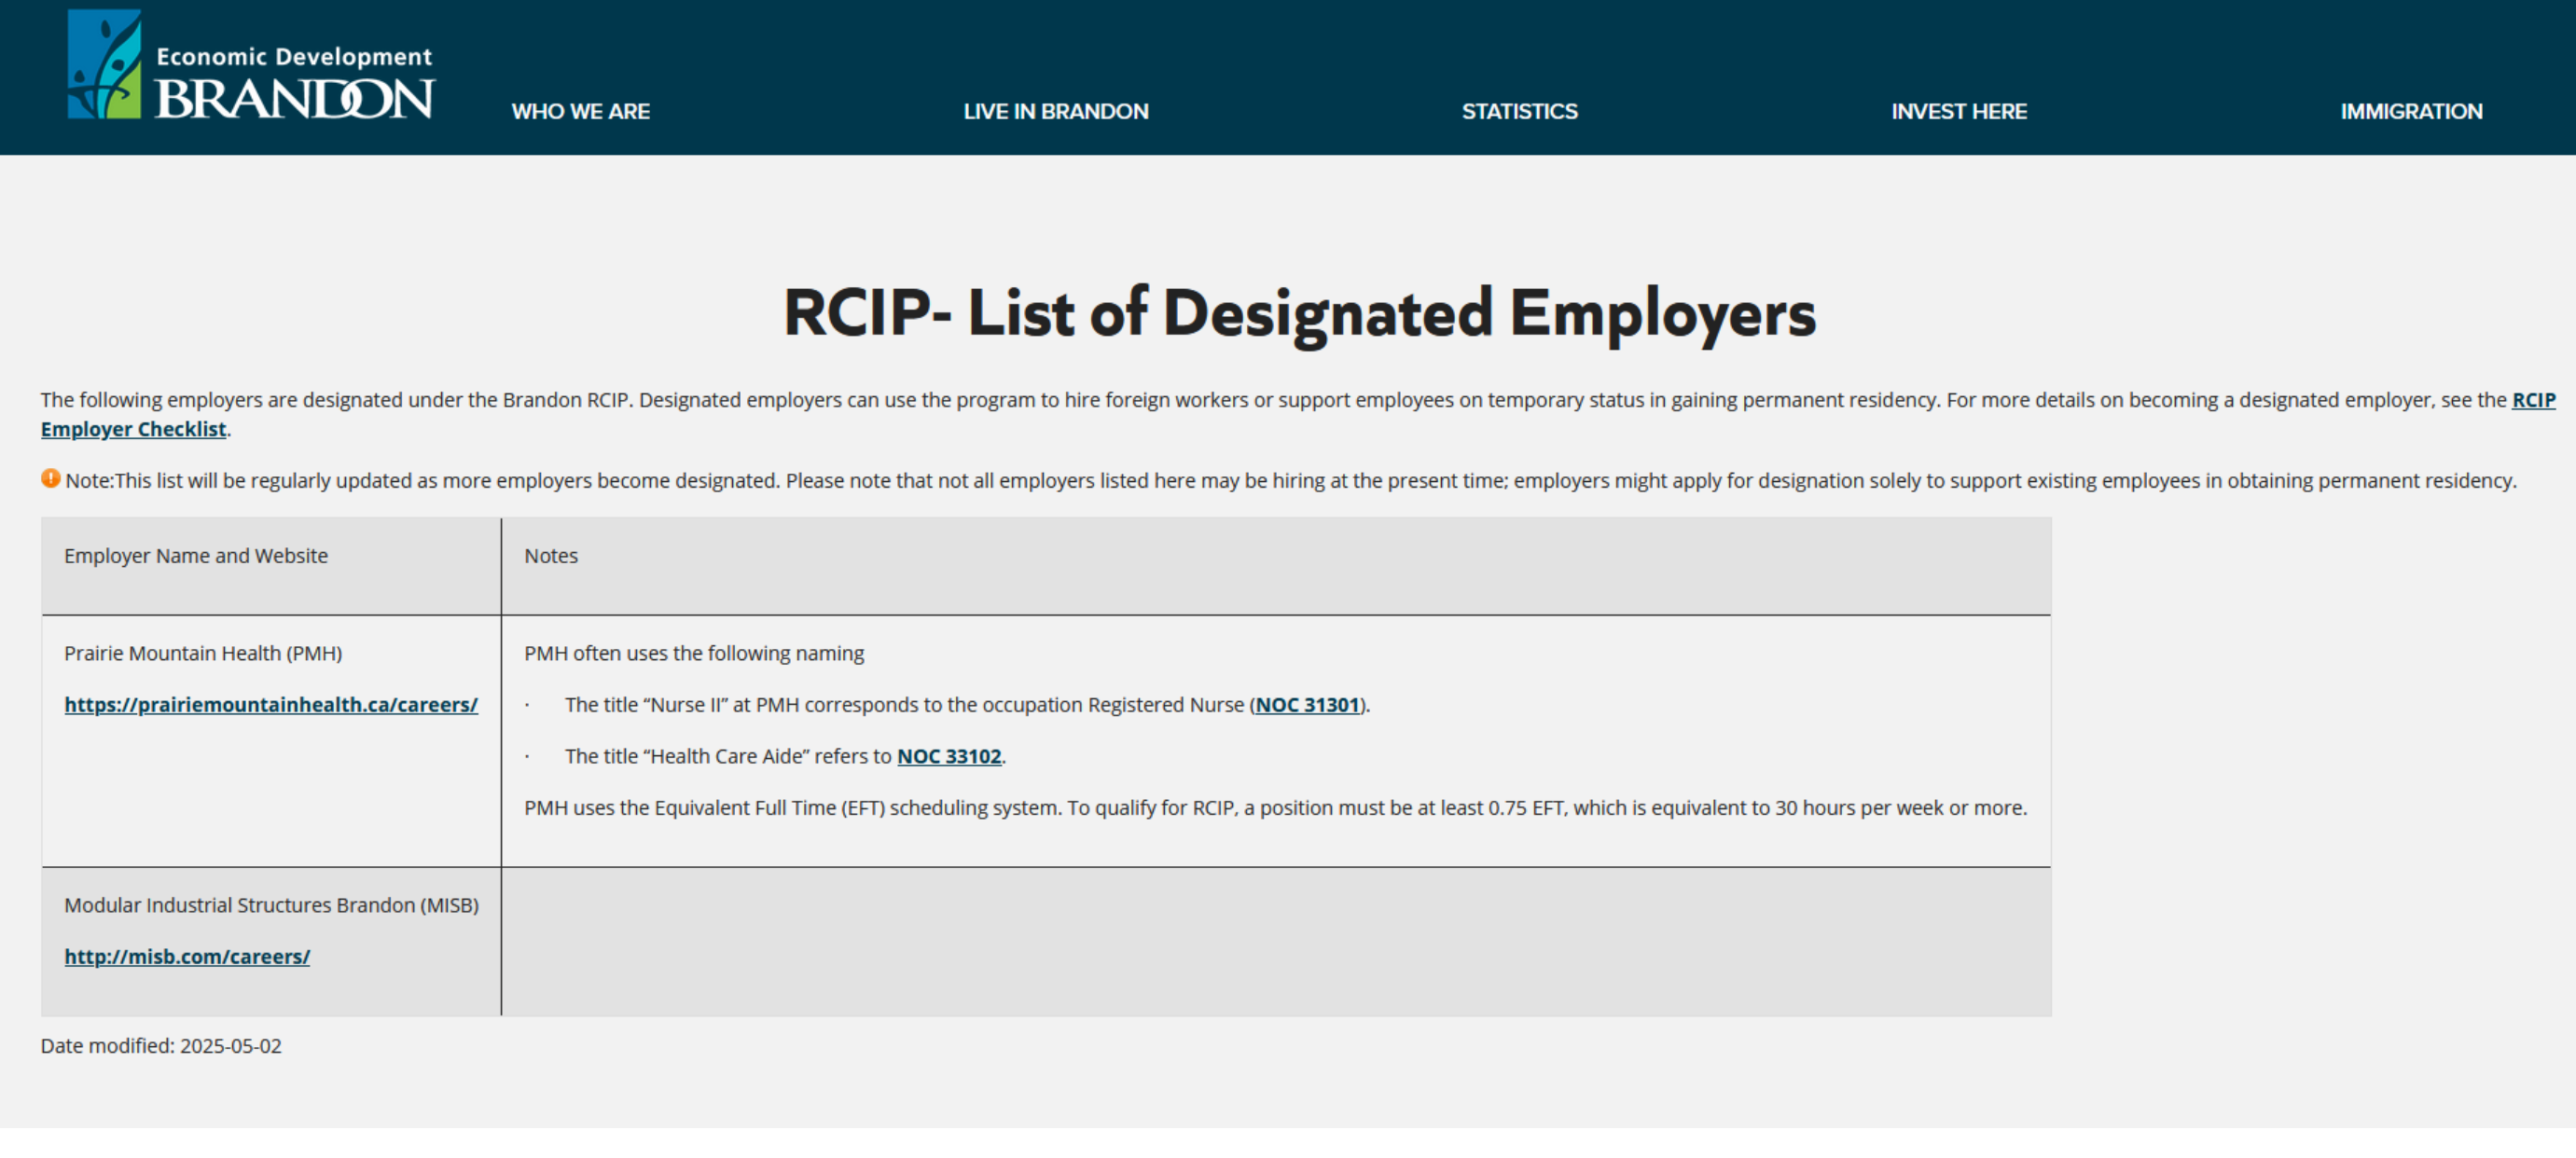Click the Employer Name and Website column header
The image size is (2576, 1158).
pyautogui.click(x=196, y=555)
